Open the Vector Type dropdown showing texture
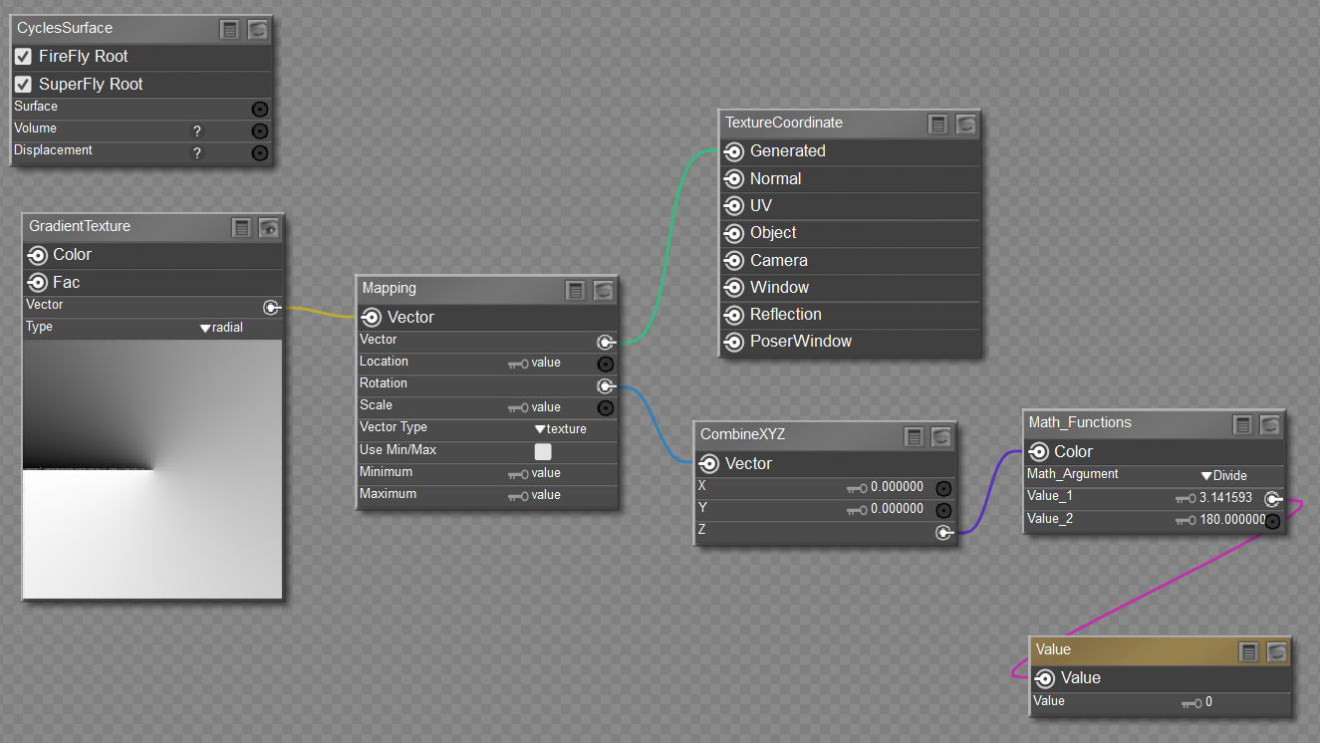The width and height of the screenshot is (1320, 743). pos(561,429)
